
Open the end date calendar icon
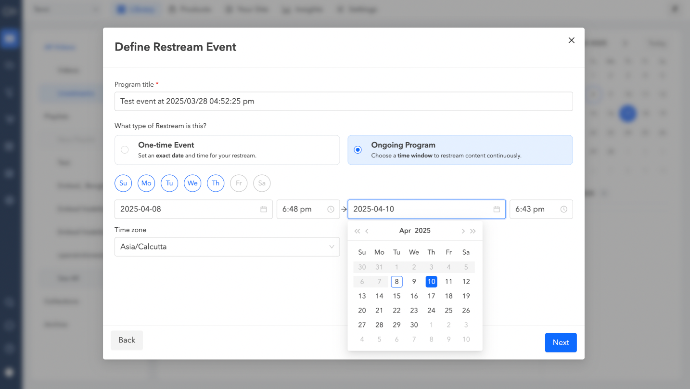[496, 209]
